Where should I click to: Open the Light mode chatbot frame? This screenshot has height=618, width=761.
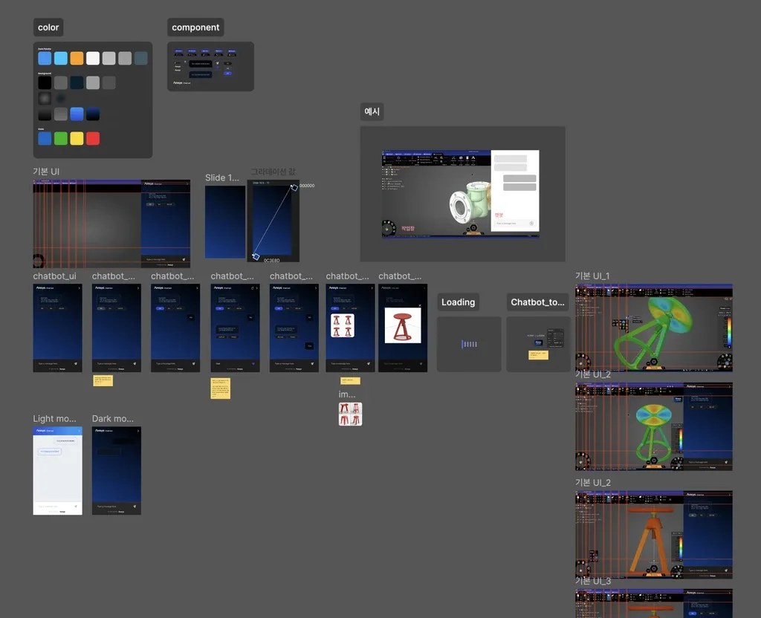(58, 470)
